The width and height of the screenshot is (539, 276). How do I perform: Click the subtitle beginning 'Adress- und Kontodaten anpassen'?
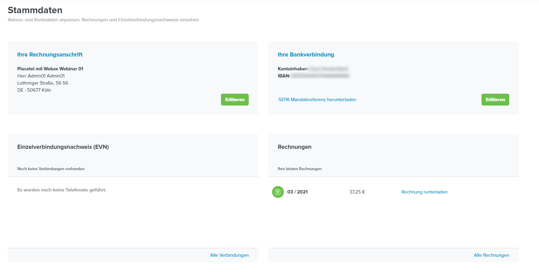pos(103,20)
